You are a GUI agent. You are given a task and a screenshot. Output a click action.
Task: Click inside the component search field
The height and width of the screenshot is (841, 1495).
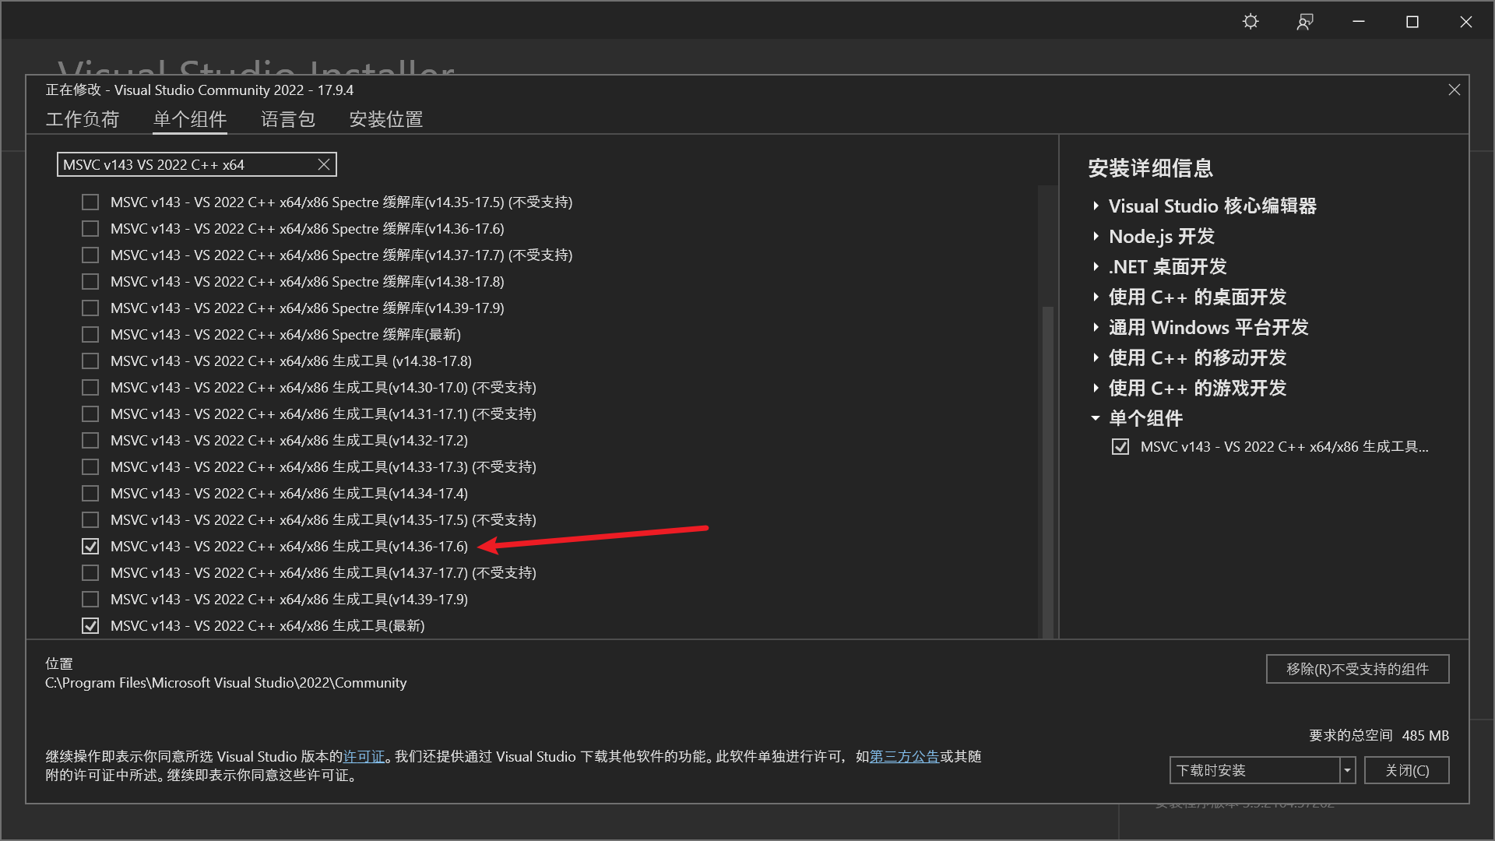click(x=187, y=164)
